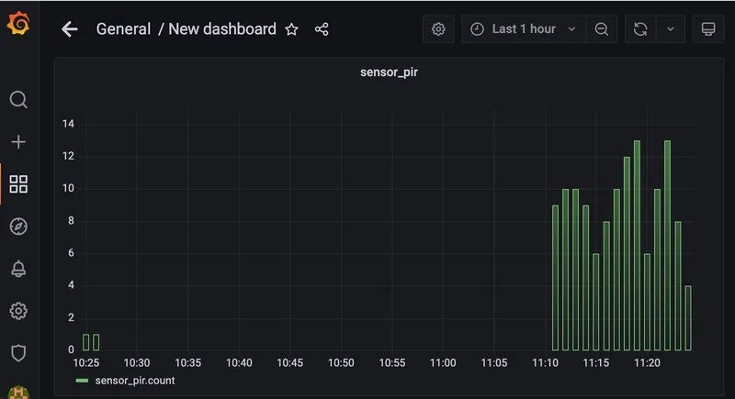Open the Dashboards four-squares icon
Screen dimensions: 735x399
click(18, 183)
